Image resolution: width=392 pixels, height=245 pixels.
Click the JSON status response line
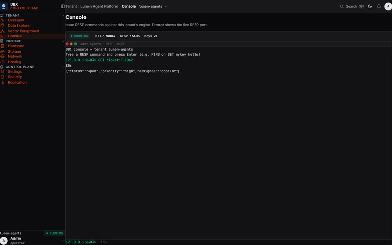(123, 71)
